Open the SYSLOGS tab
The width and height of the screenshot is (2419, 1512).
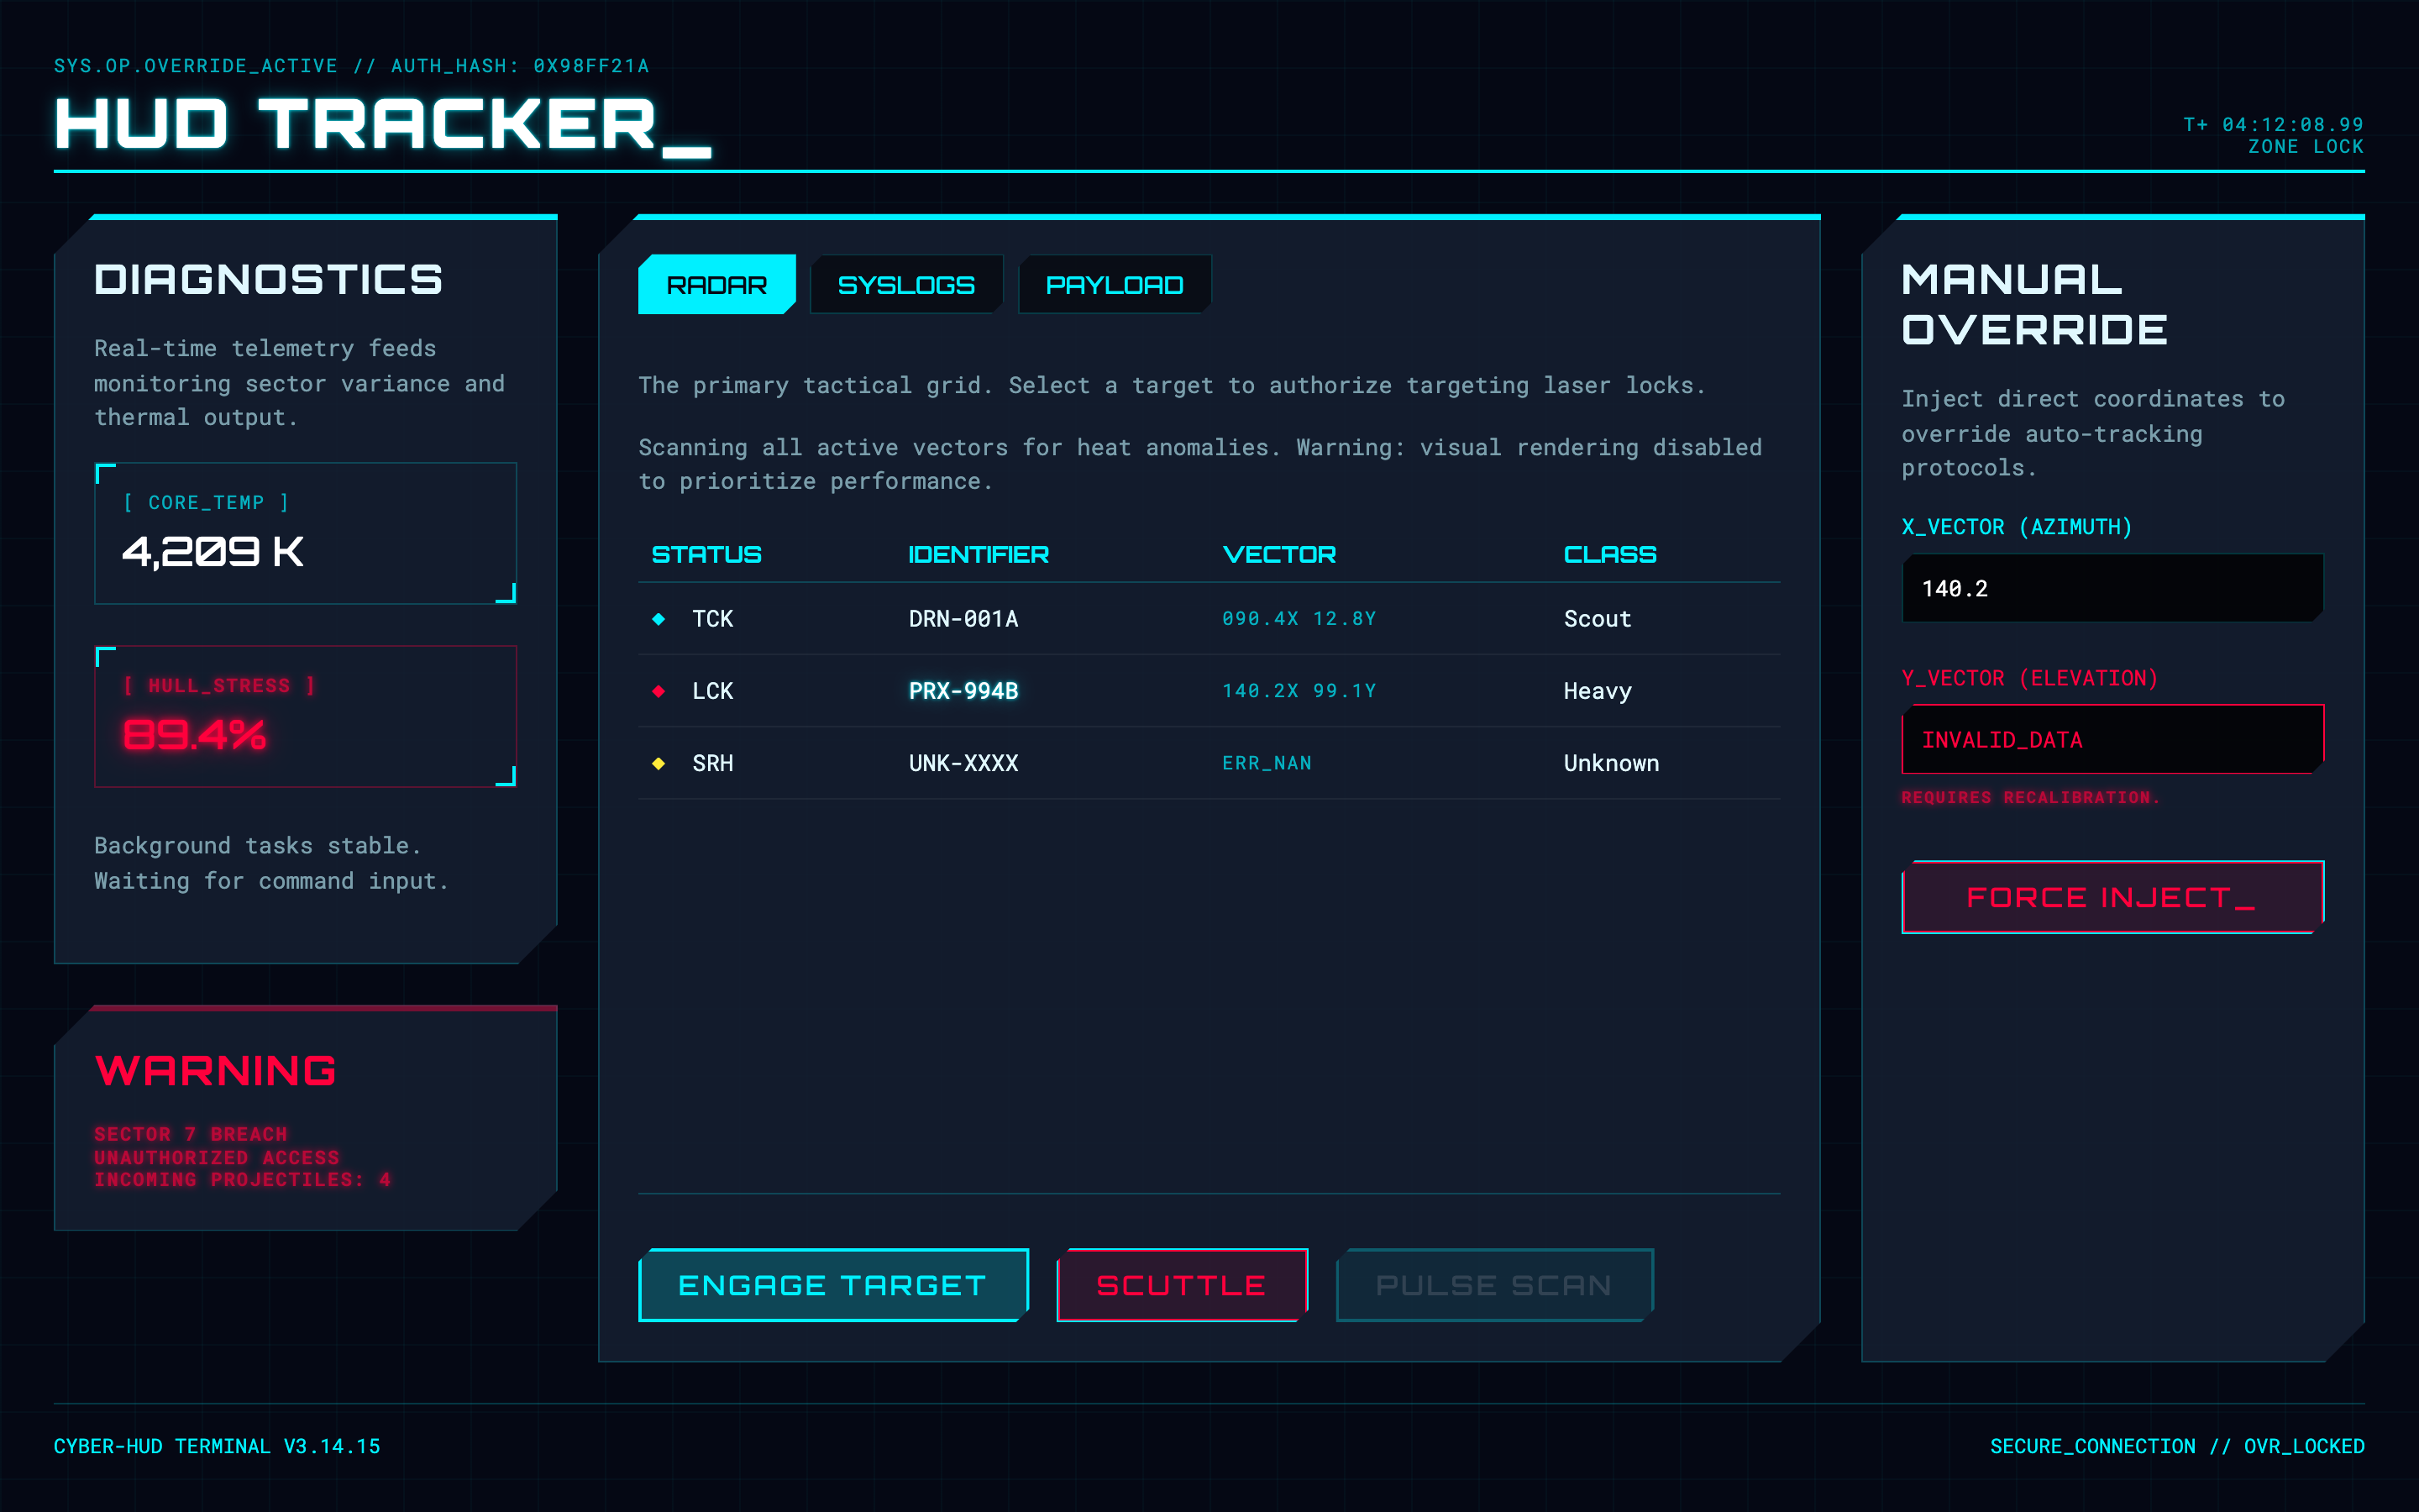click(905, 285)
